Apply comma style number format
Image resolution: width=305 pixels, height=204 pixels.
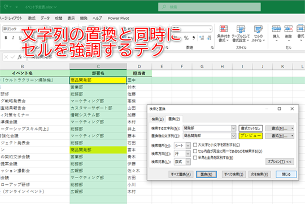(x=194, y=38)
